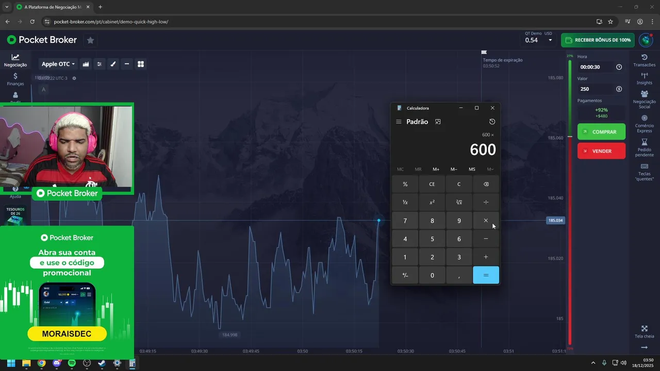Open the Transações panel

tap(644, 60)
